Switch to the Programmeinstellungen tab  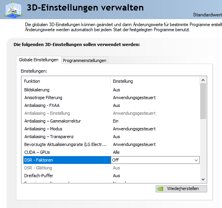pyautogui.click(x=85, y=60)
